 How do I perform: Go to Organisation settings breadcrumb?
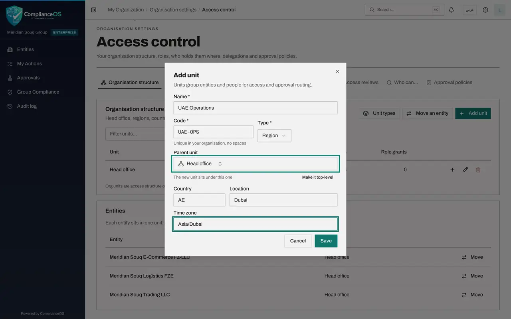coord(173,10)
